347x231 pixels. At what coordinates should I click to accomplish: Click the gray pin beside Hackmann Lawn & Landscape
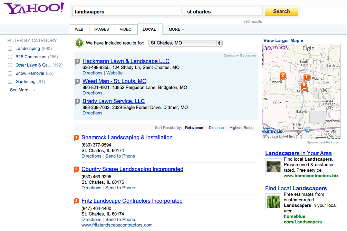tap(77, 61)
